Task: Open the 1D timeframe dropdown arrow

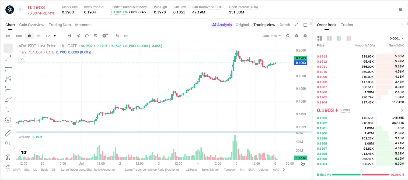Action: pyautogui.click(x=55, y=36)
